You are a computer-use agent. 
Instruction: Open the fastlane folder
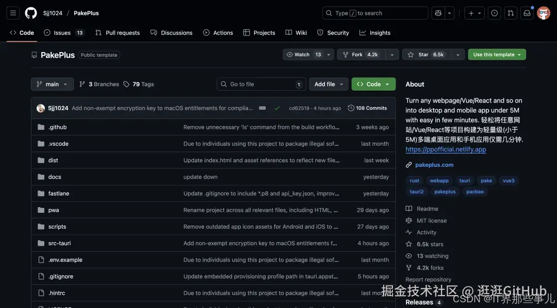pos(59,193)
